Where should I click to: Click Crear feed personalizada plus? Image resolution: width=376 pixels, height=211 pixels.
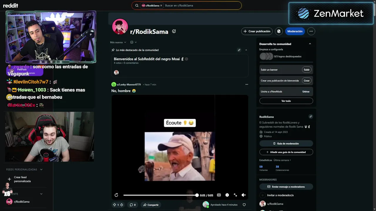pos(9,179)
